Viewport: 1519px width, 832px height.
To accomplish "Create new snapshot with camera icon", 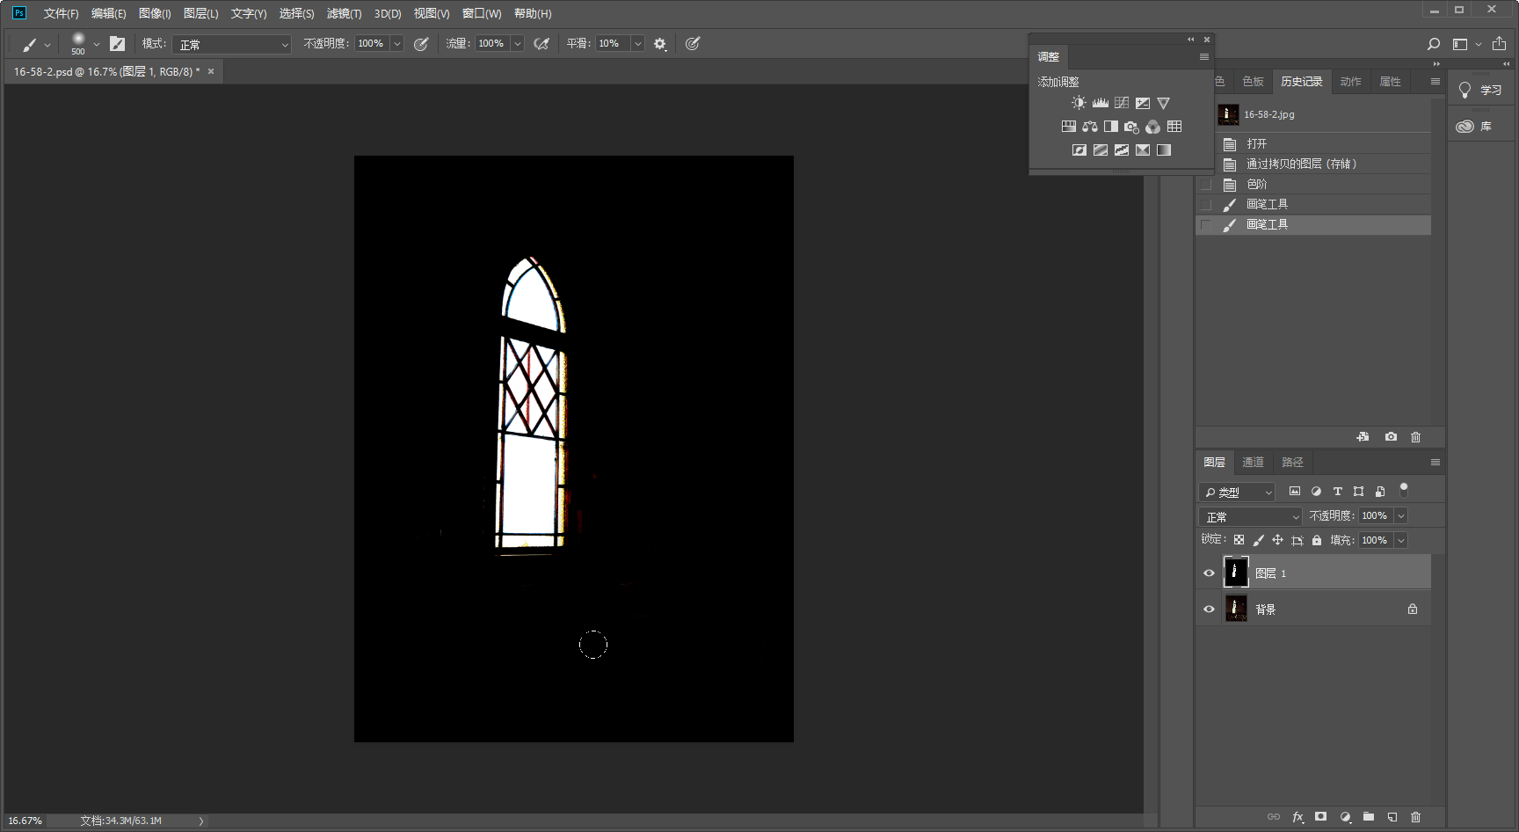I will pos(1391,437).
